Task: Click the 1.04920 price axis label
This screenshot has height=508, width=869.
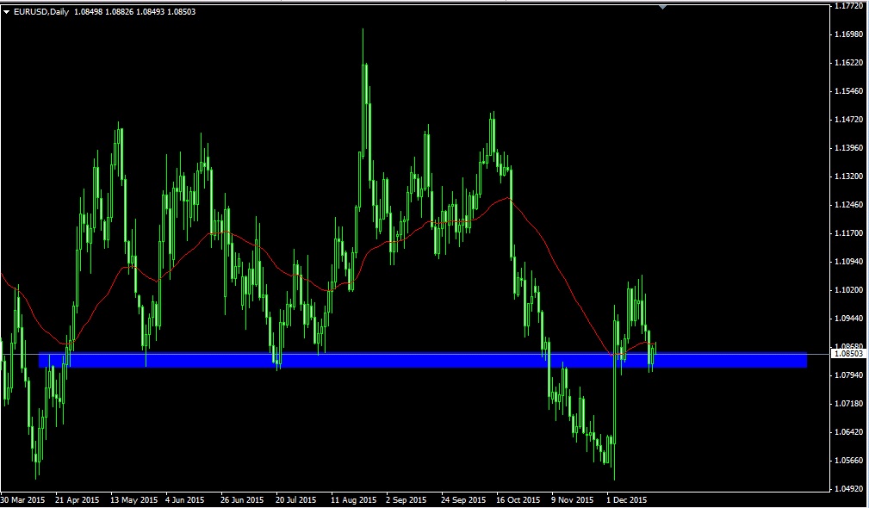Action: click(848, 488)
